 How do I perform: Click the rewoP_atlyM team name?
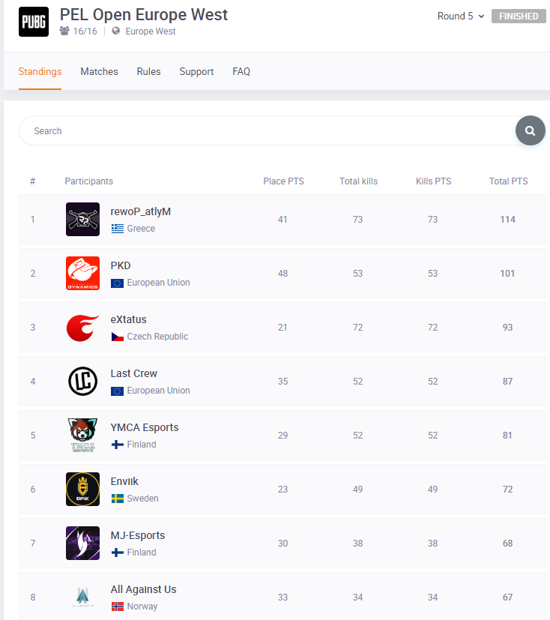tap(141, 211)
